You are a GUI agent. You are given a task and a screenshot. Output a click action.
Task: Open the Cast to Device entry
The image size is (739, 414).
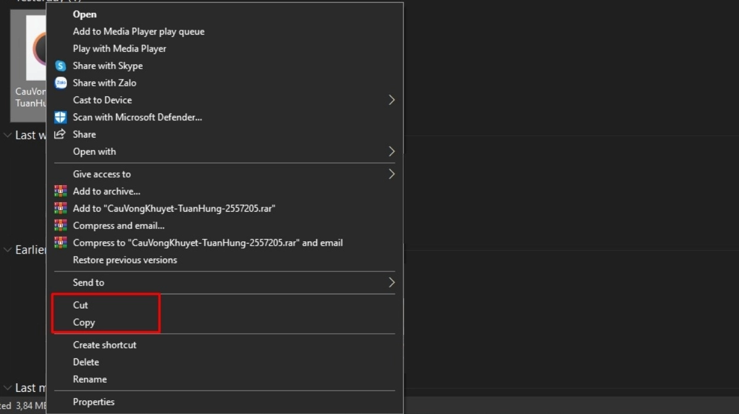pyautogui.click(x=224, y=100)
